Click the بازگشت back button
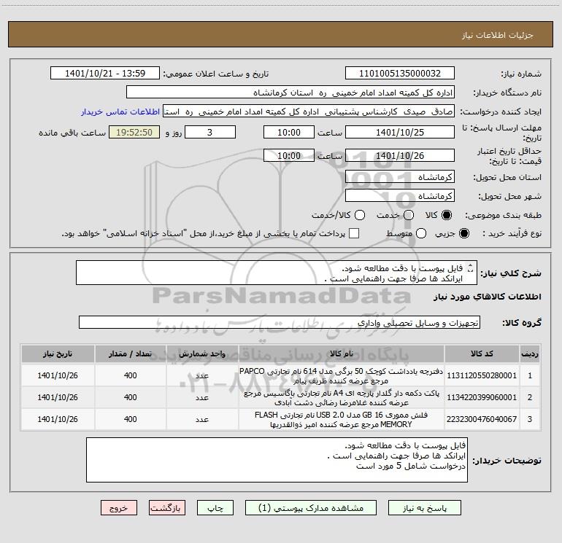Image resolution: width=562 pixels, height=543 pixels. tap(167, 508)
